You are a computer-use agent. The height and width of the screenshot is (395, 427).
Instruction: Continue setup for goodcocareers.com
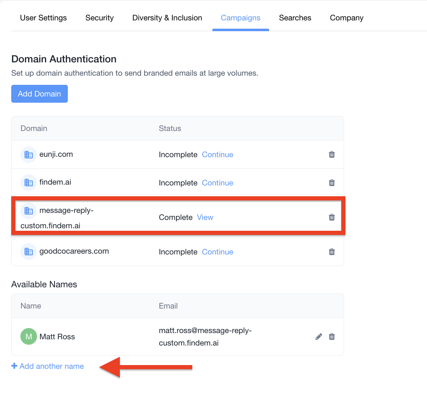[218, 252]
